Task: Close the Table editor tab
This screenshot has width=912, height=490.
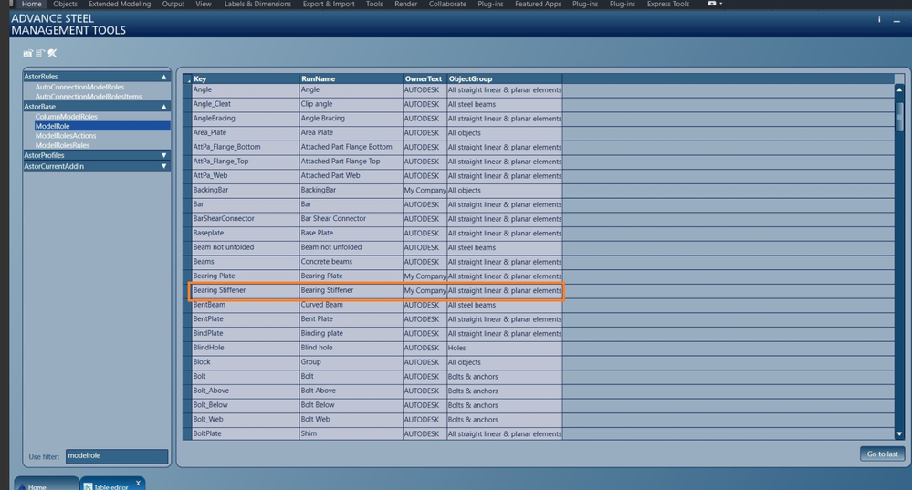Action: pos(138,483)
